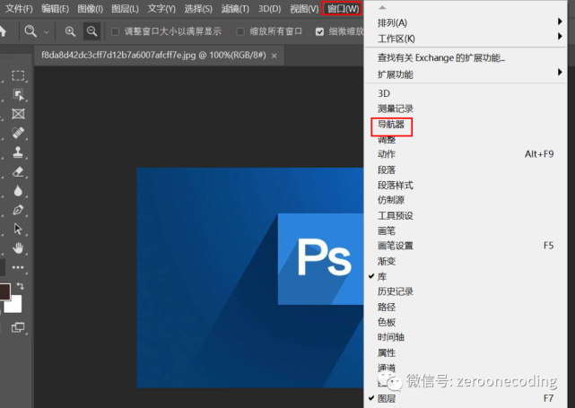
Task: Open the 3D(D) menu
Action: pos(269,9)
